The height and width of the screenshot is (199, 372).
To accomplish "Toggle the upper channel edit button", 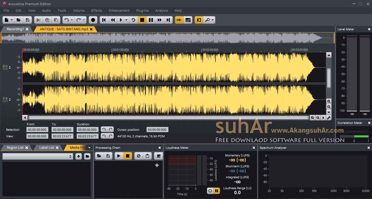I will 5,67.
